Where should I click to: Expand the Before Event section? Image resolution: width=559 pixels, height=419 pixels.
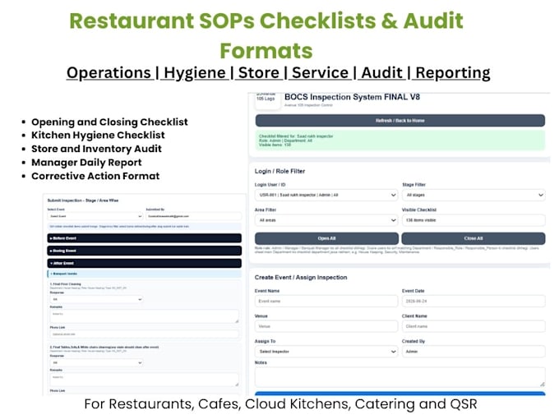tap(145, 238)
